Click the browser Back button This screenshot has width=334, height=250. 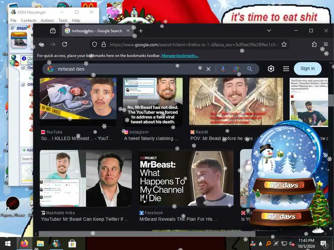(x=41, y=44)
